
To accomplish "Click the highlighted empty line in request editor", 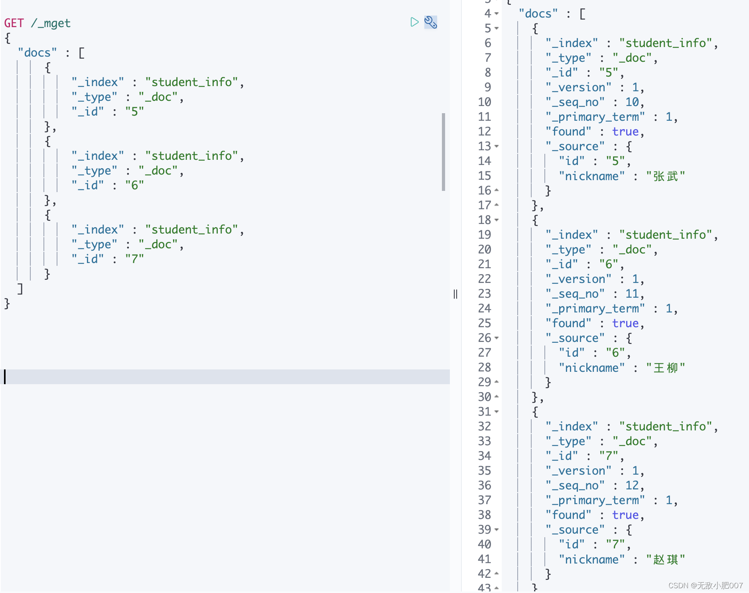I will coord(225,377).
